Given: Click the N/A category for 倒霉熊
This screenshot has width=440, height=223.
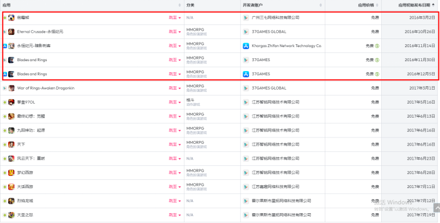Looking at the screenshot, I should click(190, 17).
